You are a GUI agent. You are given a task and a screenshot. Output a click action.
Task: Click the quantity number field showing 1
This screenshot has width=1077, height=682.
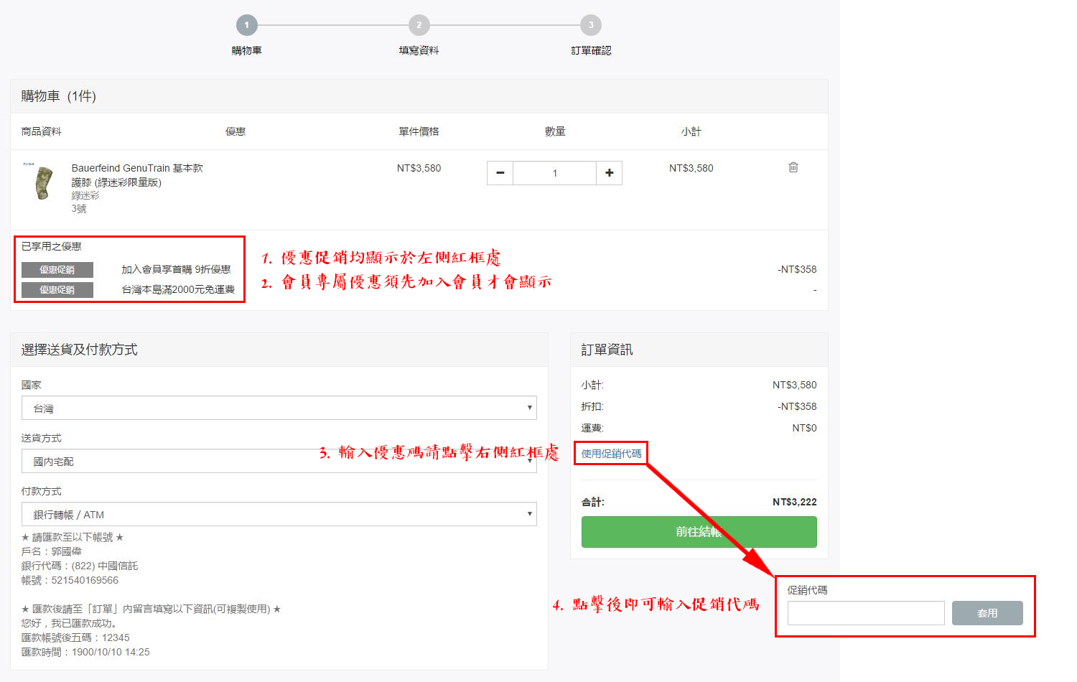point(554,172)
